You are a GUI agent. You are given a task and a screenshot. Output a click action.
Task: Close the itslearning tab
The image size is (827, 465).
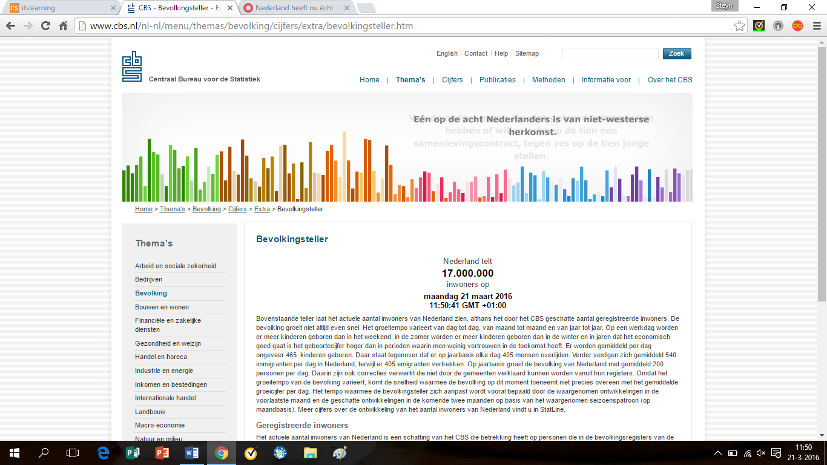[113, 8]
